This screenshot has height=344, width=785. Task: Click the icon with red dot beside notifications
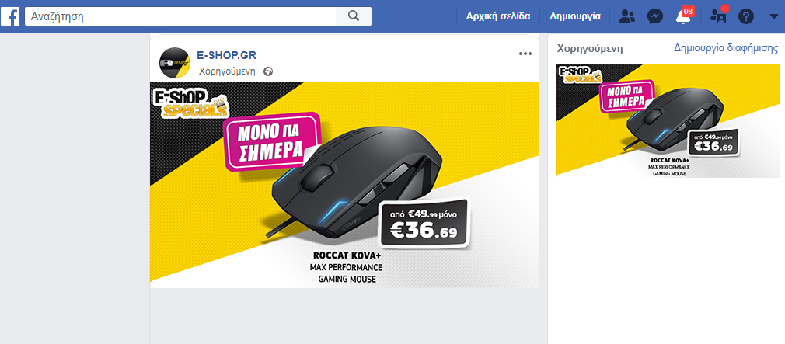[719, 16]
